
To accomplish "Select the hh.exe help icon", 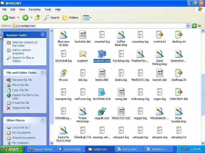I will pos(64,73).
